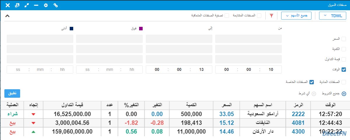
Task: Open the جميع الأسهم dropdown
Action: pyautogui.click(x=296, y=15)
